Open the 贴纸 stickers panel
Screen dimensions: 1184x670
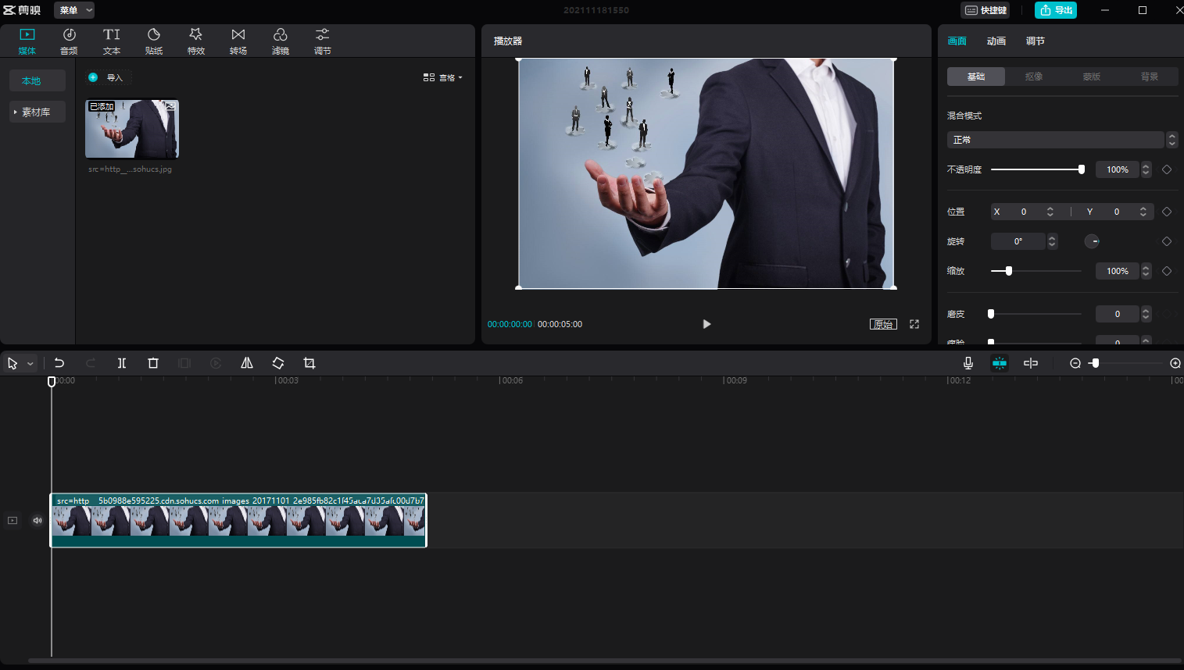(154, 41)
